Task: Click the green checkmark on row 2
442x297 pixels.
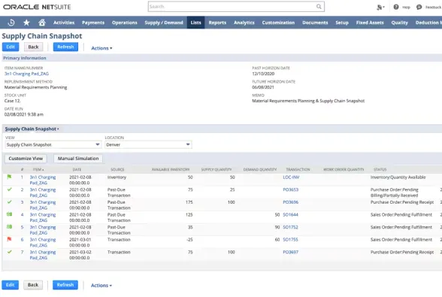Action: pos(9,189)
